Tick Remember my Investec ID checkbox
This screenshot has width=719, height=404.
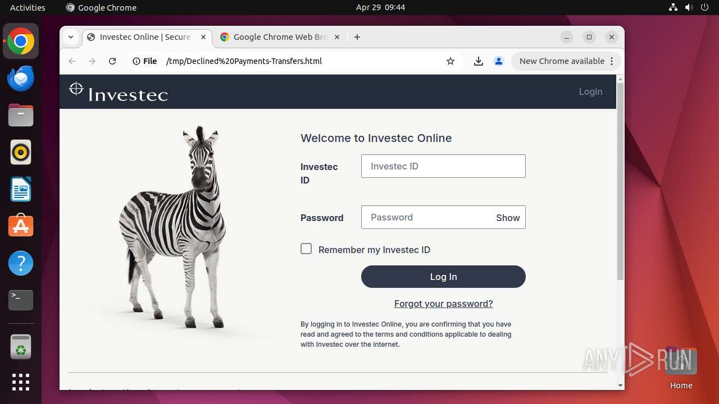[x=306, y=249]
